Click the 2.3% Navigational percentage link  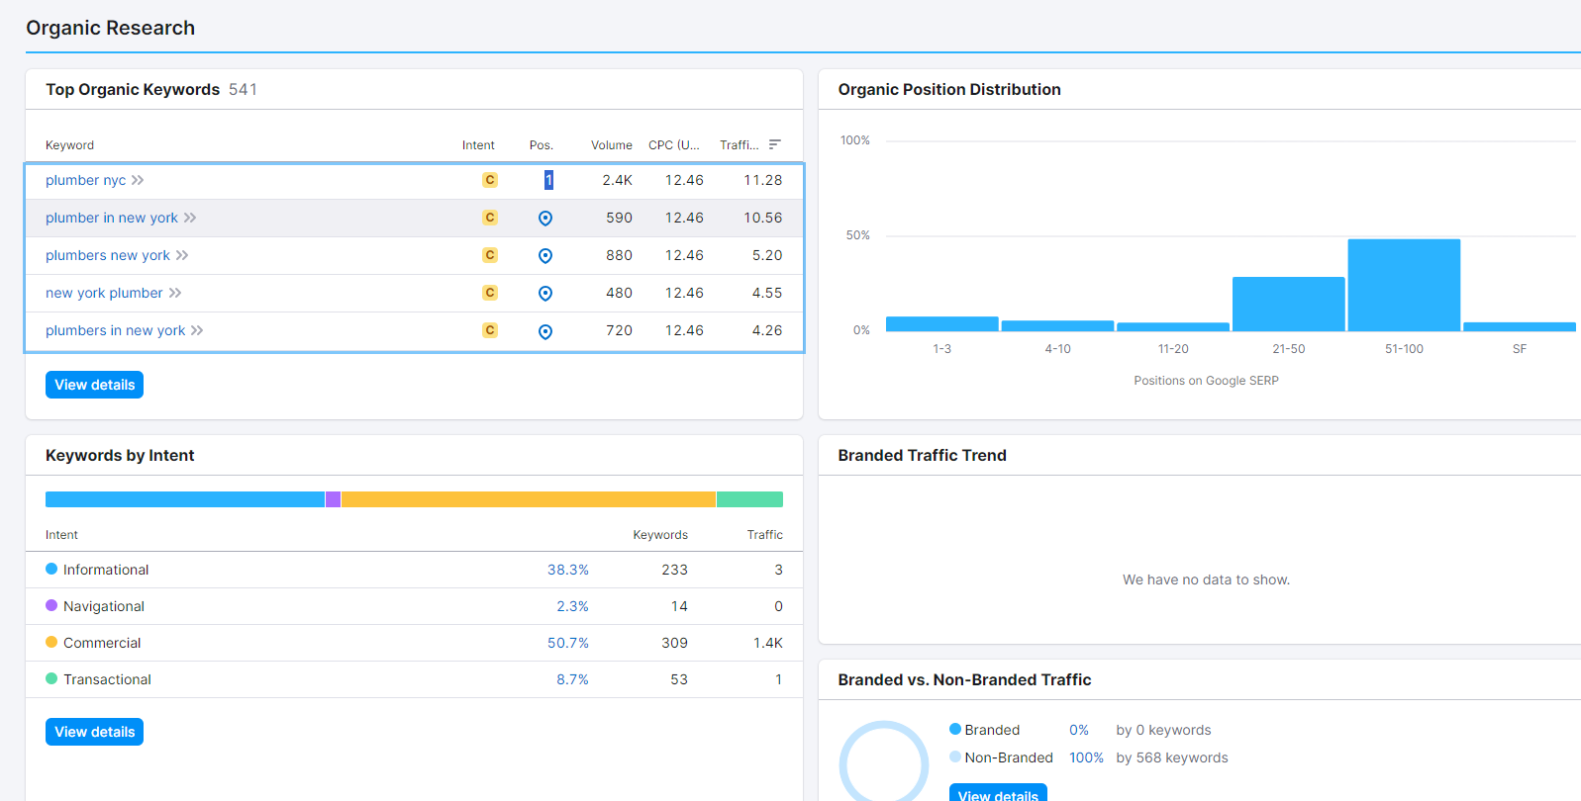click(x=572, y=606)
